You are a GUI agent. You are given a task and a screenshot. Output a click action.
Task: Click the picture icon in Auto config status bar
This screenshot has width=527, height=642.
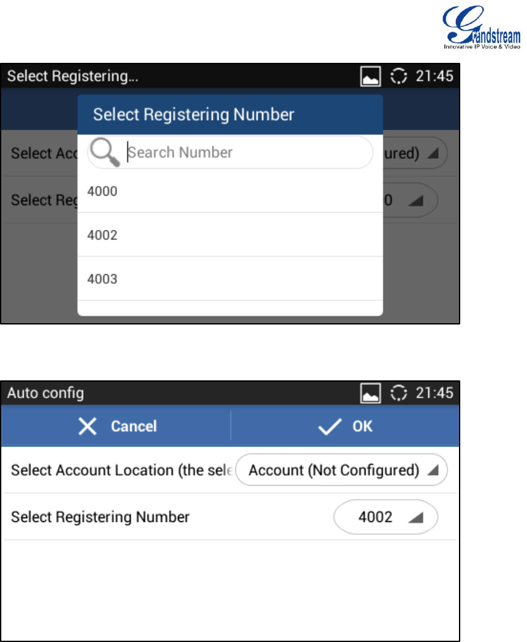coord(371,393)
